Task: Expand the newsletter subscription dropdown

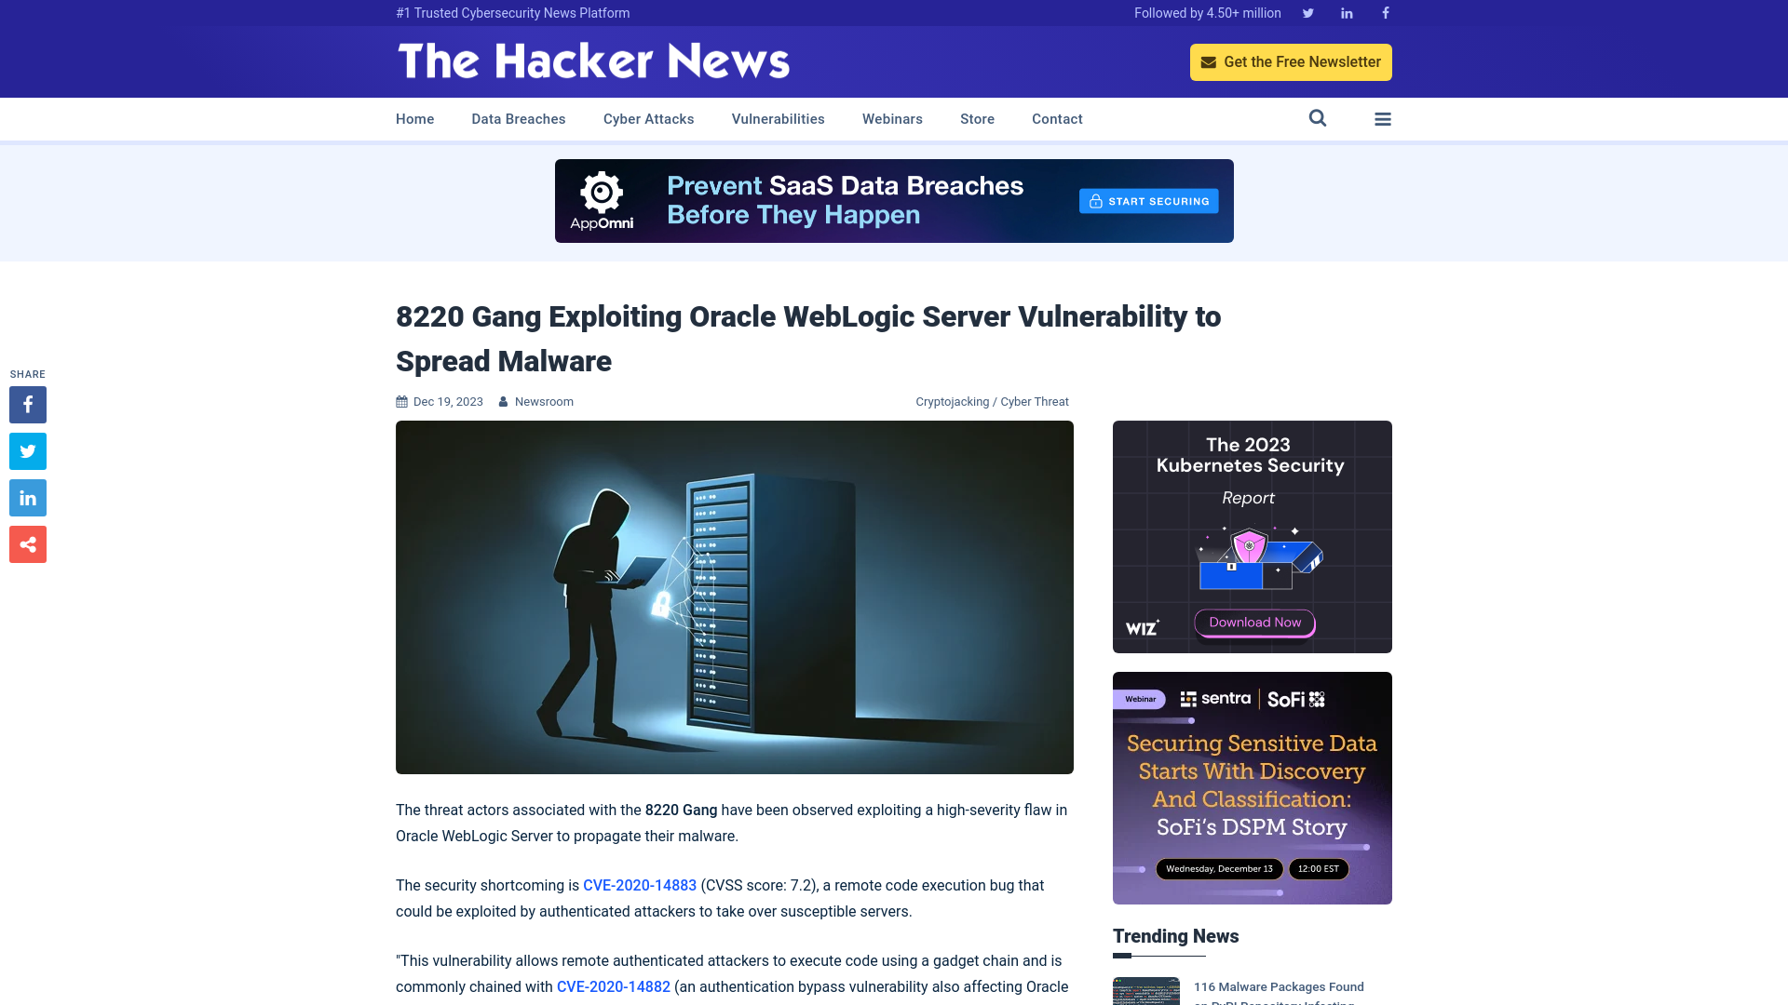Action: (1291, 61)
